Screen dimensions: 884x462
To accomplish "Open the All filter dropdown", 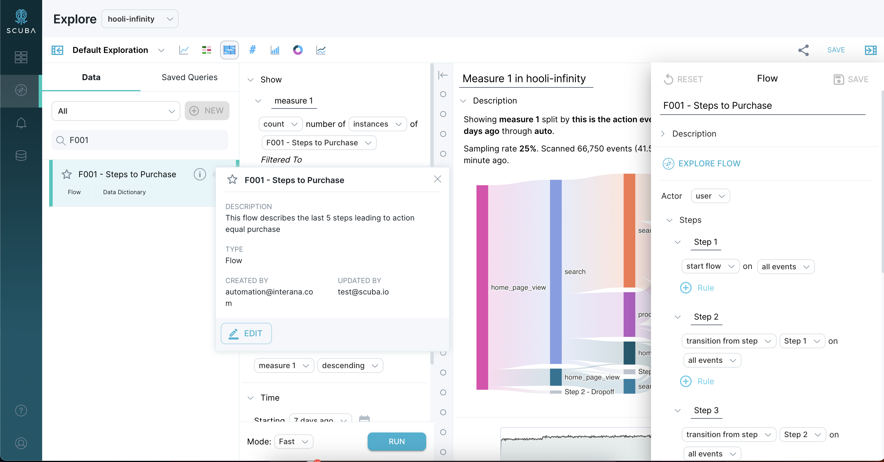I will pyautogui.click(x=116, y=111).
